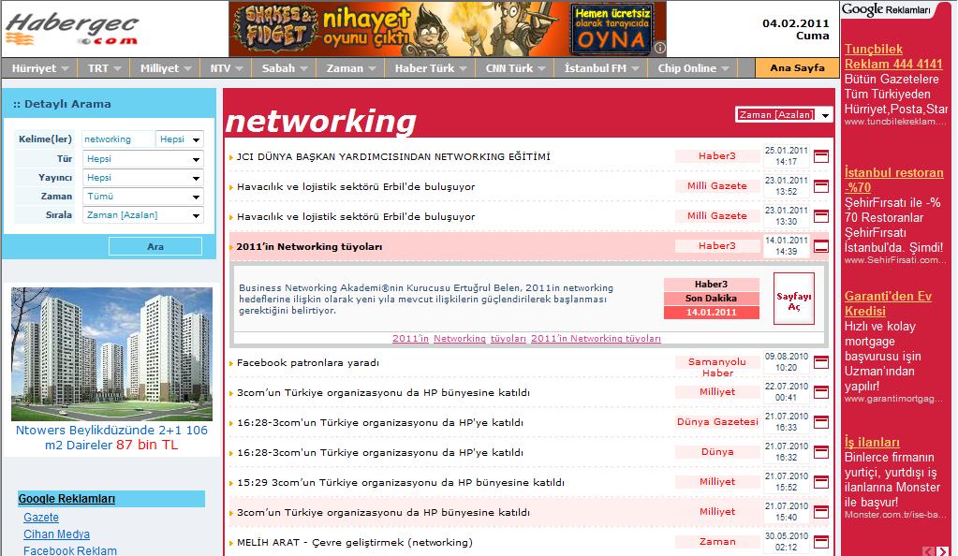Open 15:29 3com'un Türkiye organizasyonu headline

pyautogui.click(x=401, y=482)
